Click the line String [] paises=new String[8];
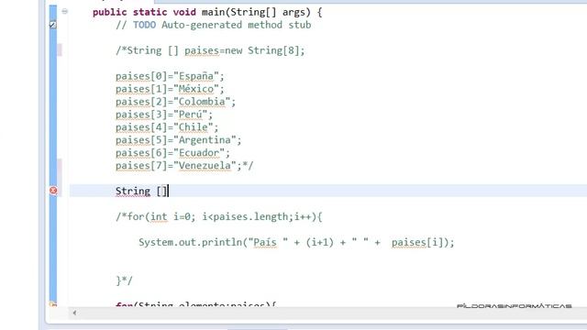587x330 pixels. 210,50
